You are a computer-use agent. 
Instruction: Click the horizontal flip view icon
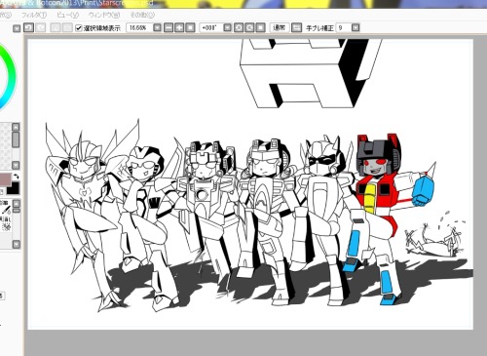click(x=296, y=27)
